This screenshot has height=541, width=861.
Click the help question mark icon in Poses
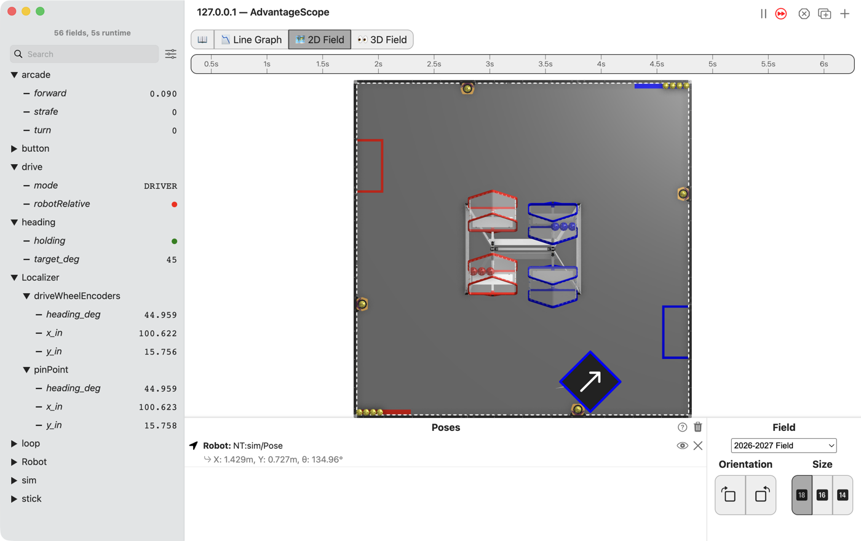[x=682, y=427]
